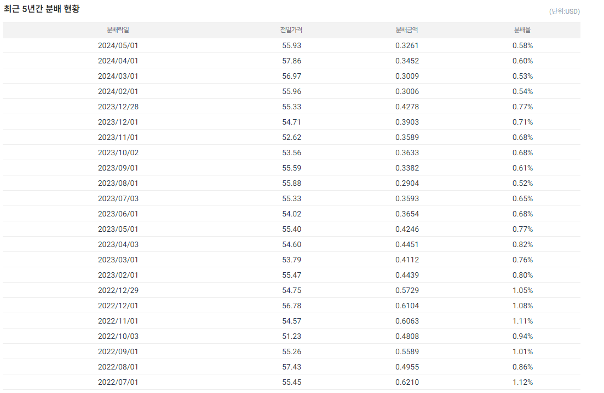Select the amount 0.3006
Screen dimensions: 604x393
[407, 91]
